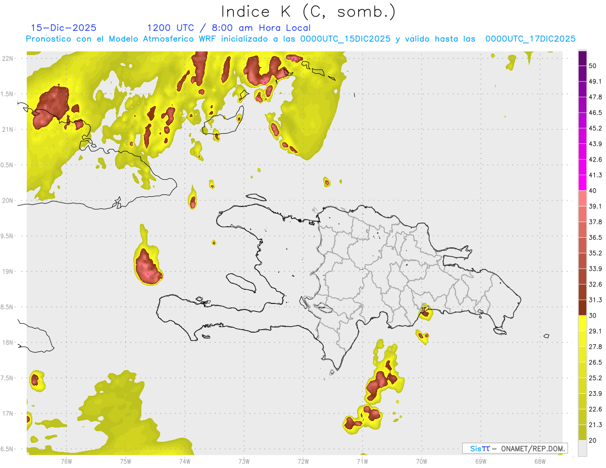Viewport: 606px width, 468px height.
Task: Click the '33.9' color scale value
Action: coord(595,269)
